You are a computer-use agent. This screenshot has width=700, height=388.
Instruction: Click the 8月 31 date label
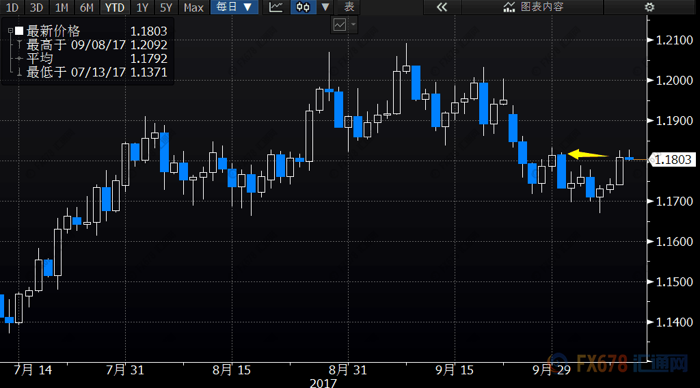(347, 370)
